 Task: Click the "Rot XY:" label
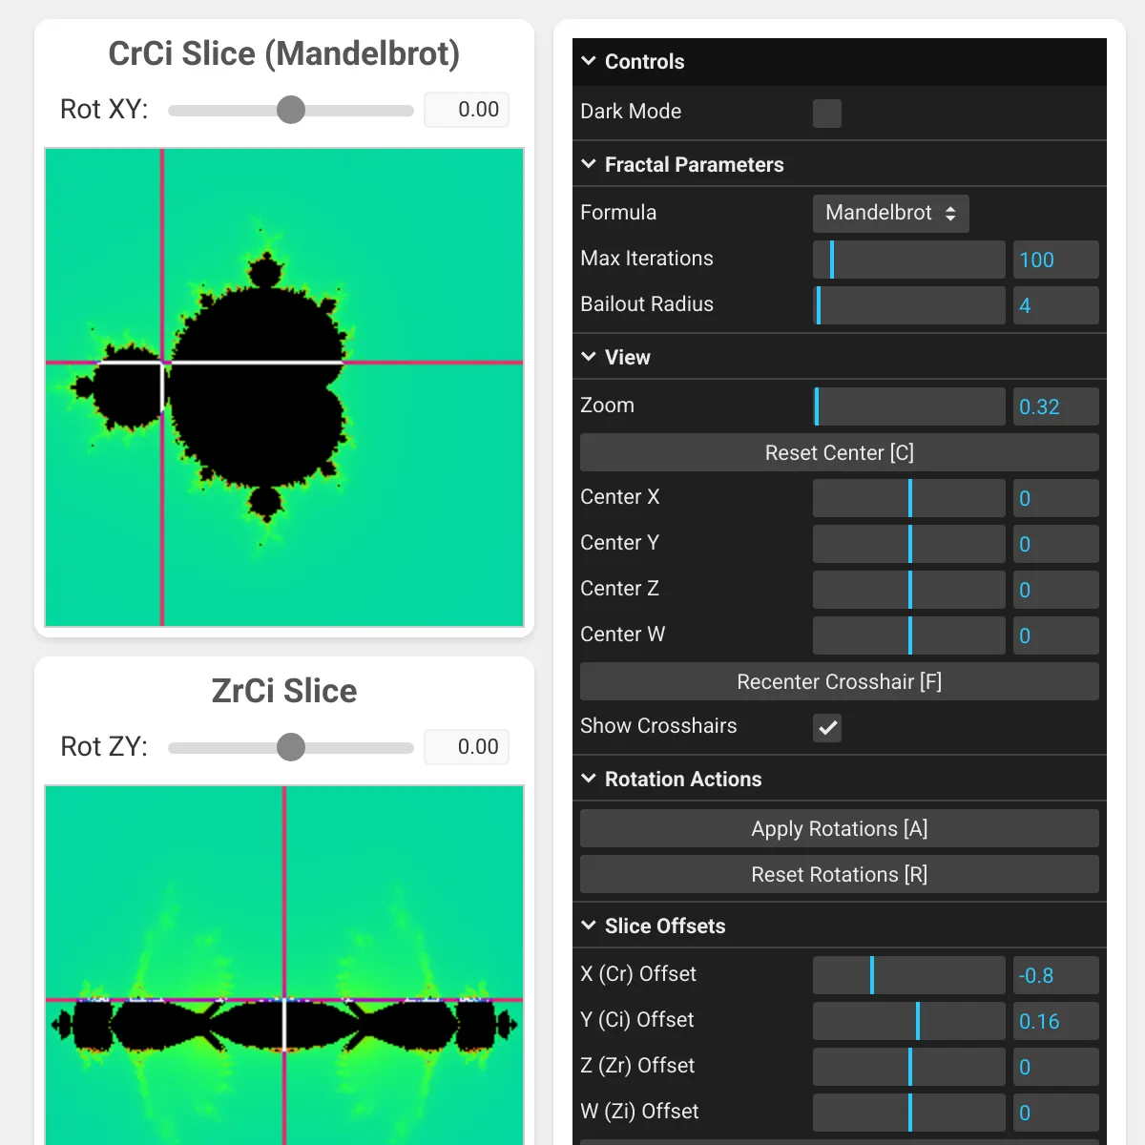click(x=104, y=110)
